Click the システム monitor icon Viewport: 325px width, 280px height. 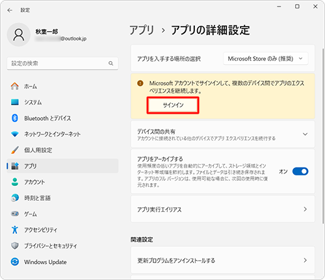pyautogui.click(x=15, y=102)
